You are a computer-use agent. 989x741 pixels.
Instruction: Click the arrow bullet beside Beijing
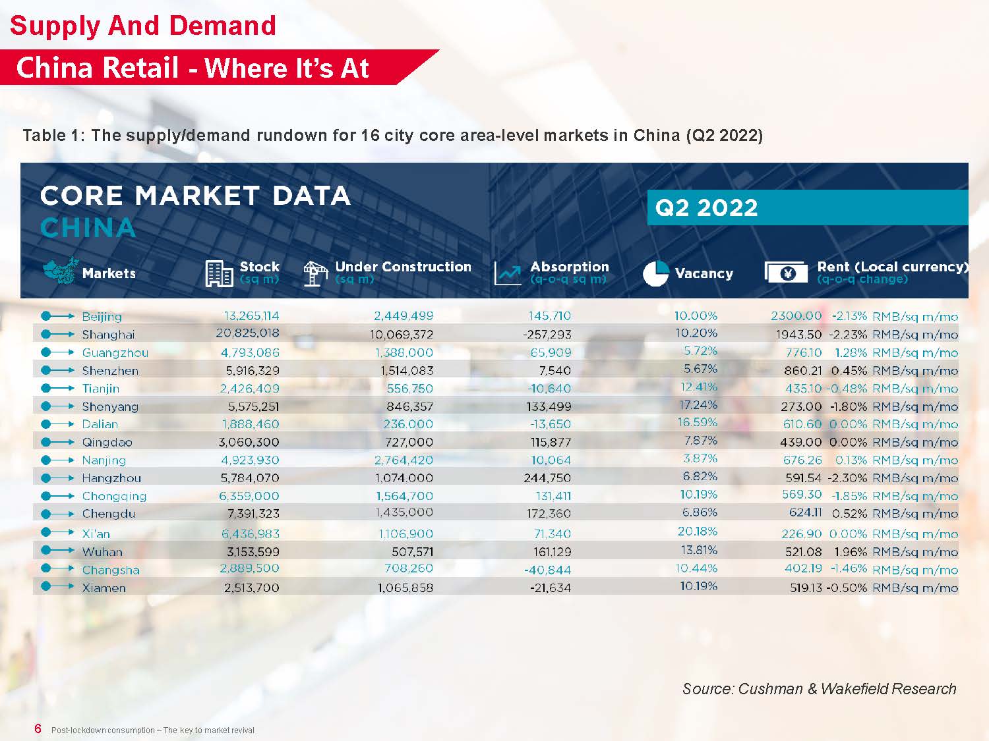coord(57,316)
